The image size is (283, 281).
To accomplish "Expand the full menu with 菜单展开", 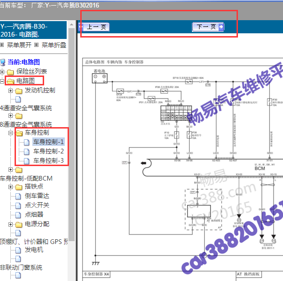I will (x=19, y=45).
